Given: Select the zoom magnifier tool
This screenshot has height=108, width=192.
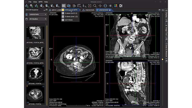Looking at the screenshot, I should click(95, 6).
